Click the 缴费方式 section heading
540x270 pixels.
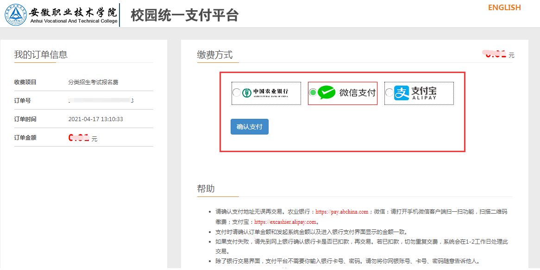(x=214, y=55)
